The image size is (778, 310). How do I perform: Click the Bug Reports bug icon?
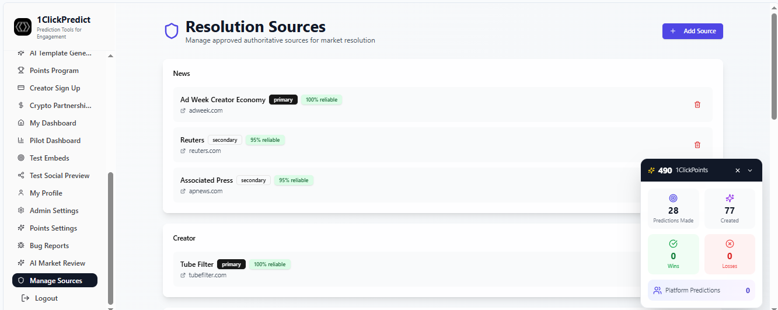22,246
